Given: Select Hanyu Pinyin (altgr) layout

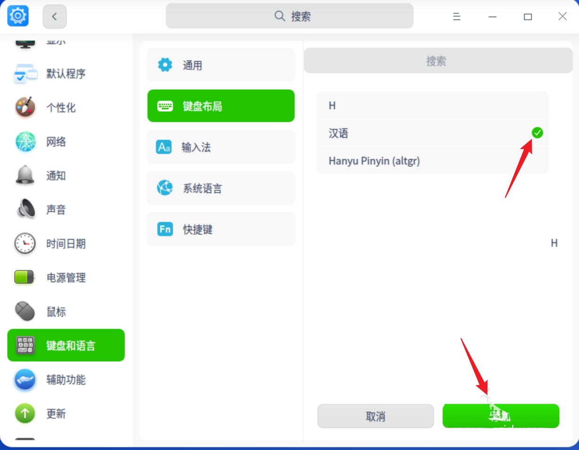Looking at the screenshot, I should tap(433, 161).
